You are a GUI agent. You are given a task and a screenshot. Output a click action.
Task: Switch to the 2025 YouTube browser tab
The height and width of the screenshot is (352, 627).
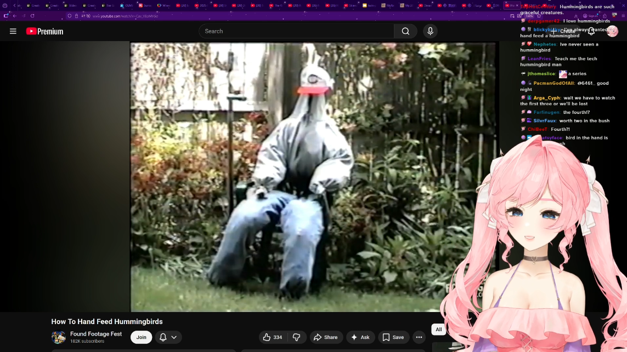(201, 5)
